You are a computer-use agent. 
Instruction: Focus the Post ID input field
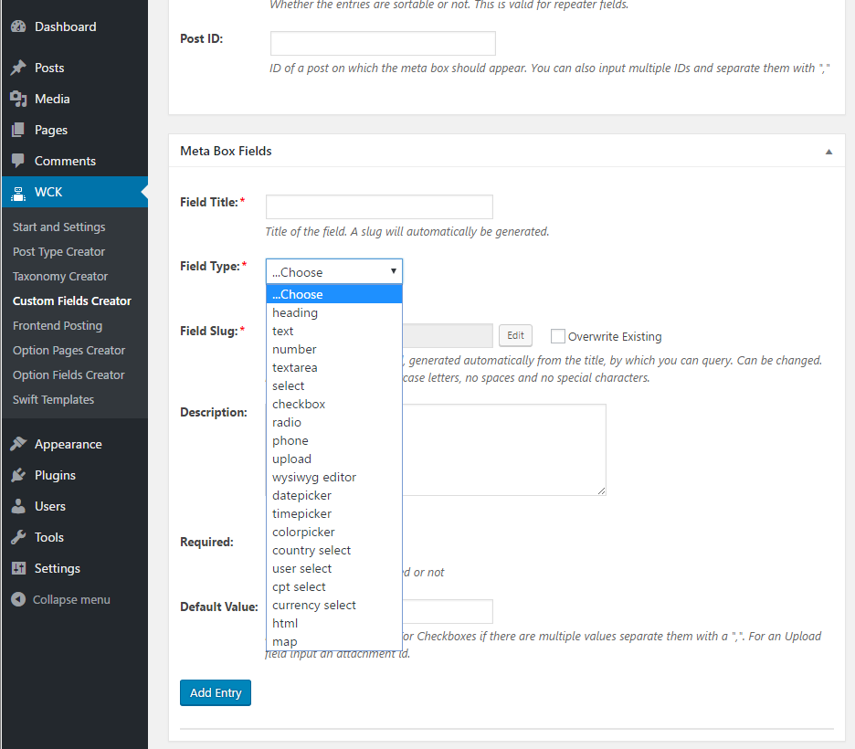tap(383, 43)
